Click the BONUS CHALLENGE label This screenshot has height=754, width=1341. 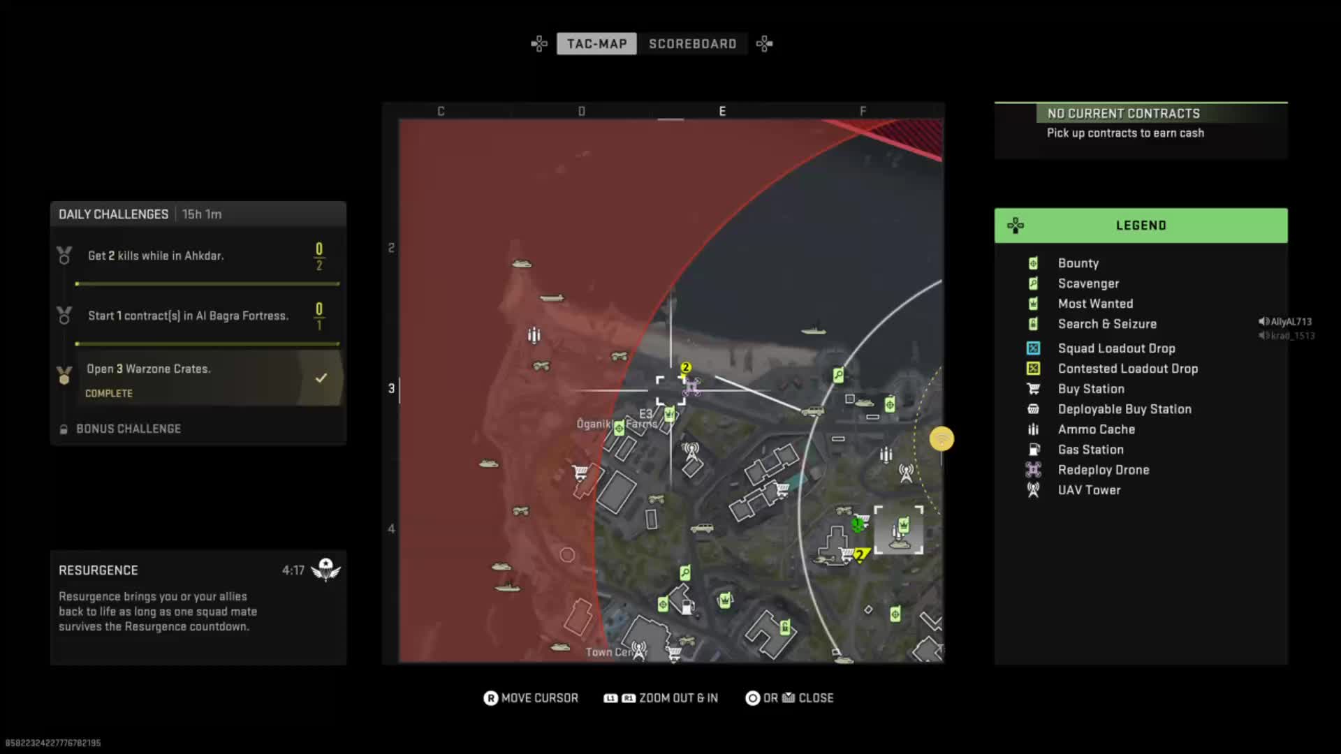point(129,429)
